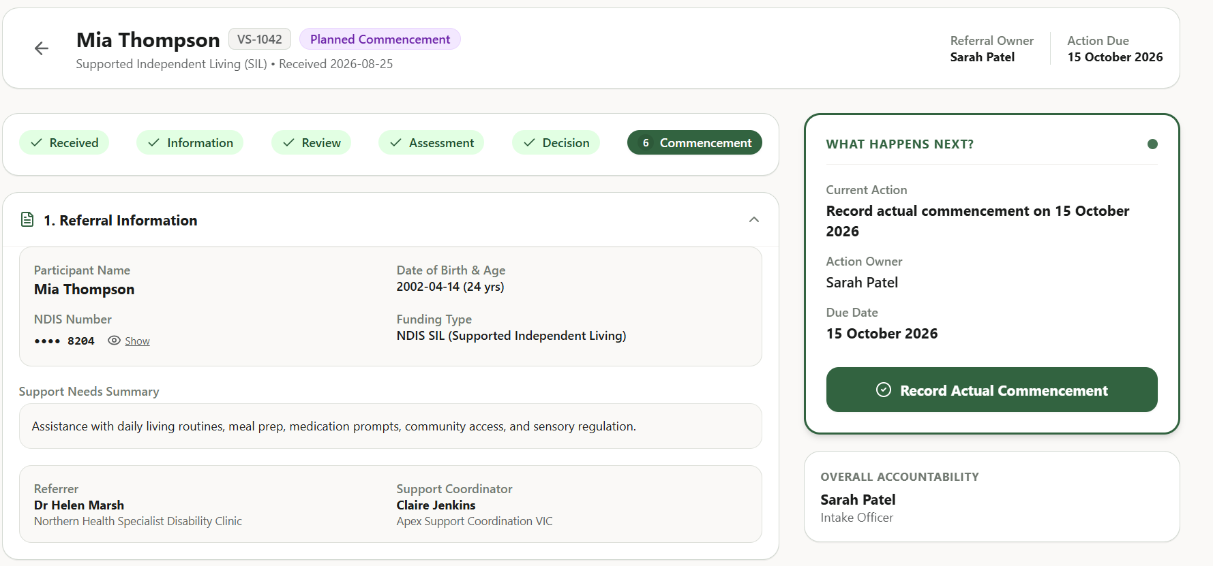Viewport: 1213px width, 566px height.
Task: Click the Referral Information document icon
Action: pyautogui.click(x=27, y=219)
